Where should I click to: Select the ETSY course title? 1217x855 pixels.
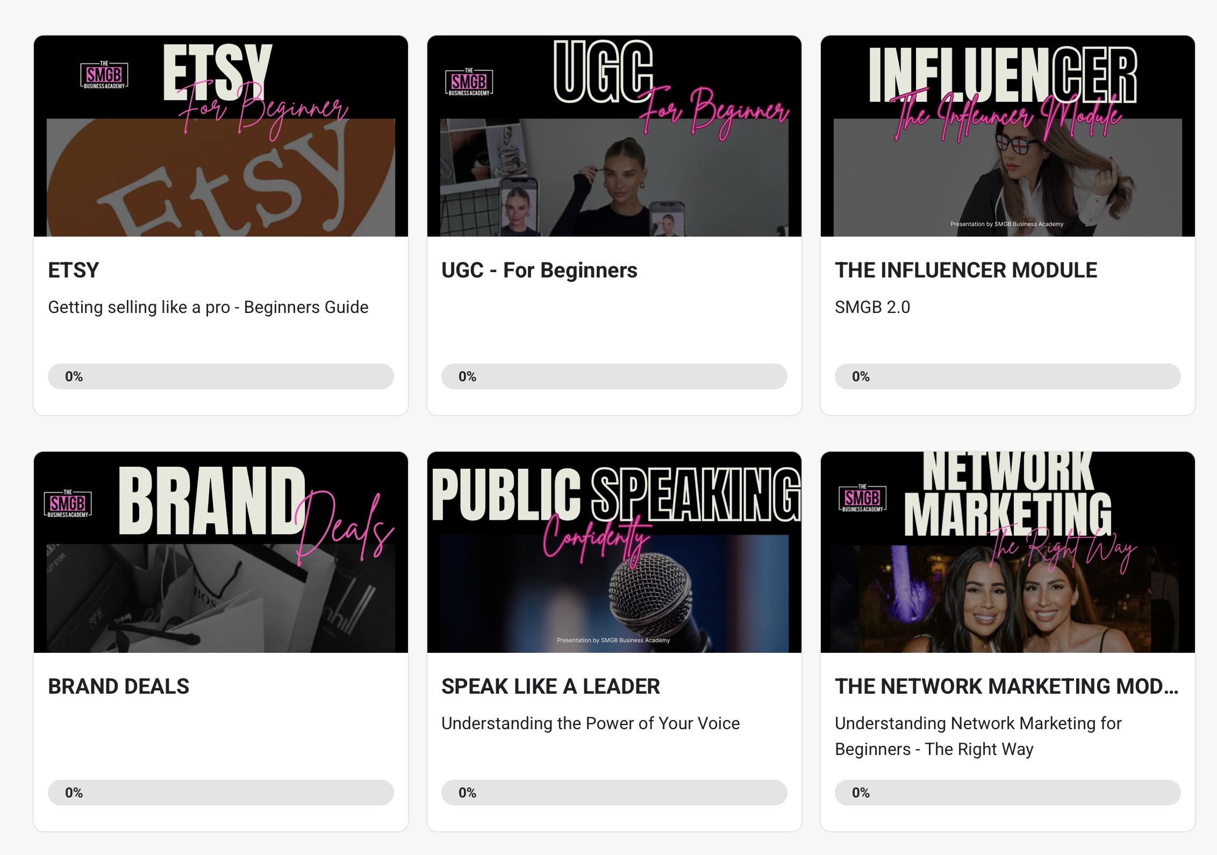click(x=74, y=270)
